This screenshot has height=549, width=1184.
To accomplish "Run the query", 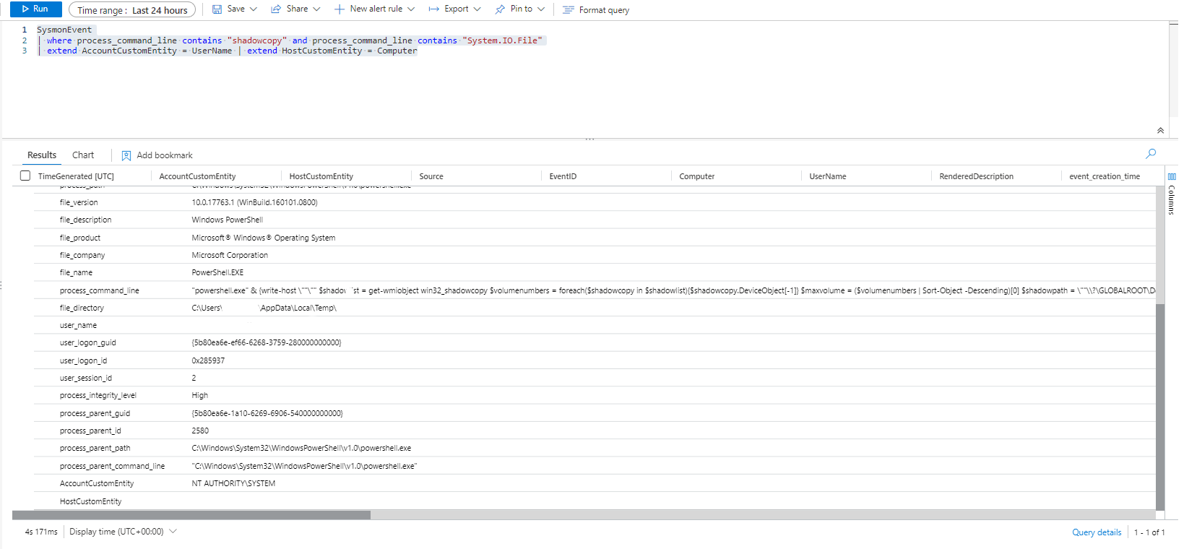I will coord(35,9).
